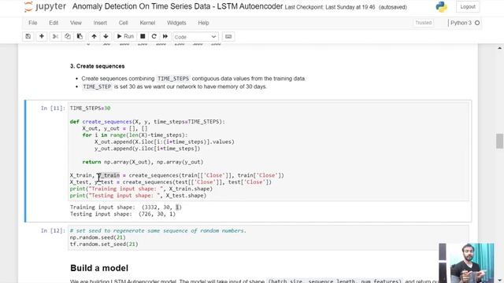Click the TIME_STEPS=30 code line
This screenshot has width=504, height=283.
point(91,108)
